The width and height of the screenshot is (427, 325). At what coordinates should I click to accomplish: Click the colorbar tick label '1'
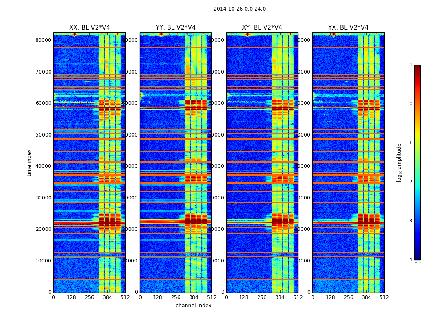411,65
